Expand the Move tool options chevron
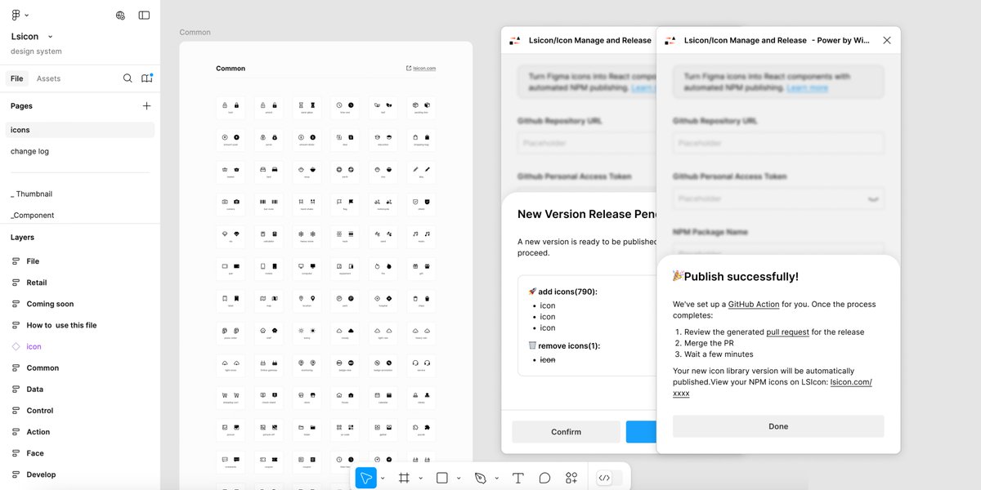Viewport: 981px width, 490px height. tap(383, 479)
